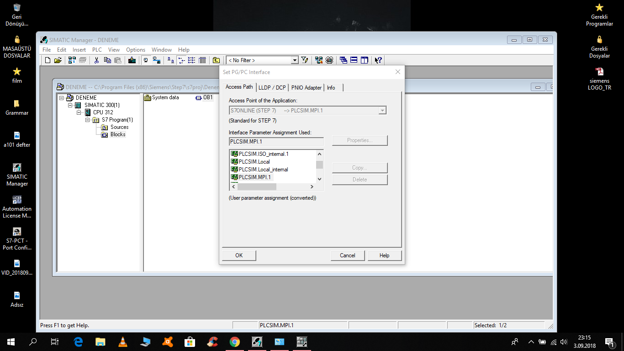Switch to Large Icons view
This screenshot has height=351, width=624.
171,60
